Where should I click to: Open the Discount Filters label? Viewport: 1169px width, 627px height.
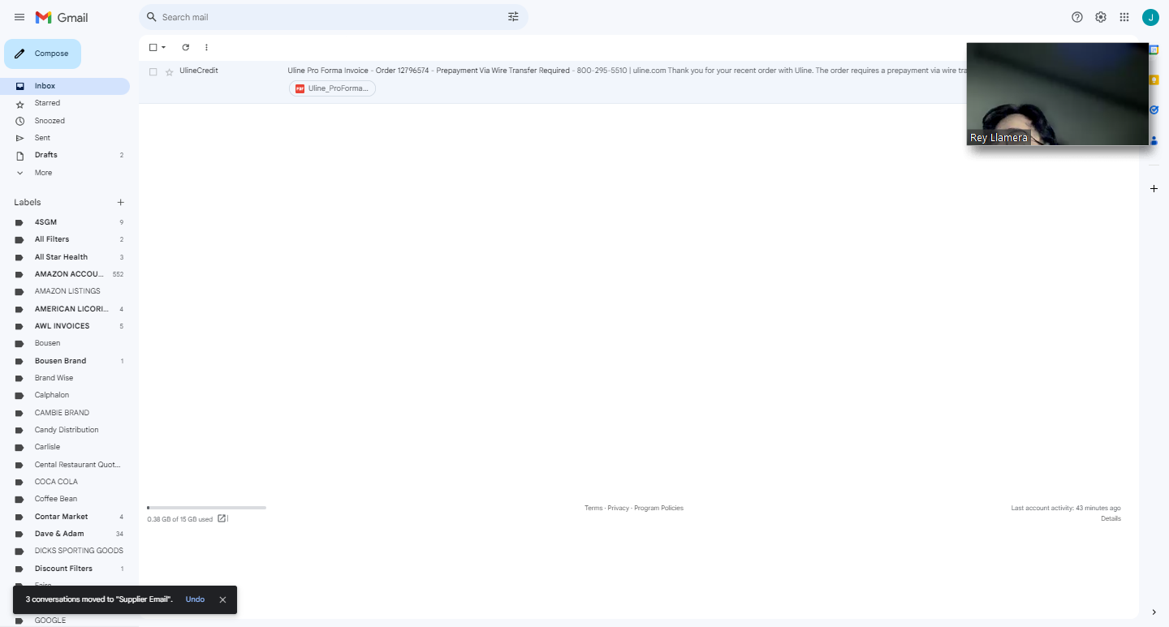pos(65,569)
